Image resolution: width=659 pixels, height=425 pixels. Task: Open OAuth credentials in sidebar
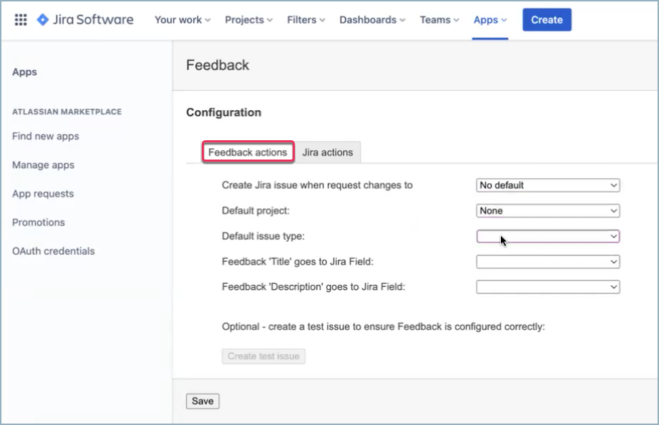pos(54,251)
